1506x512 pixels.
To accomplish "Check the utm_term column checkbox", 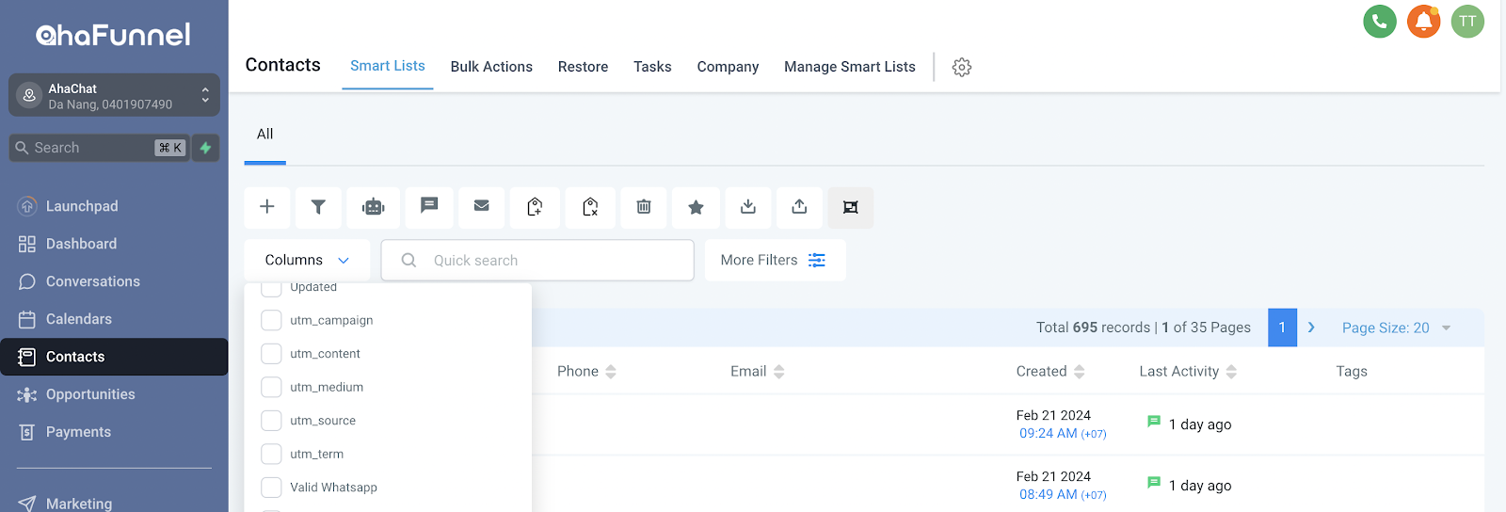I will 271,454.
